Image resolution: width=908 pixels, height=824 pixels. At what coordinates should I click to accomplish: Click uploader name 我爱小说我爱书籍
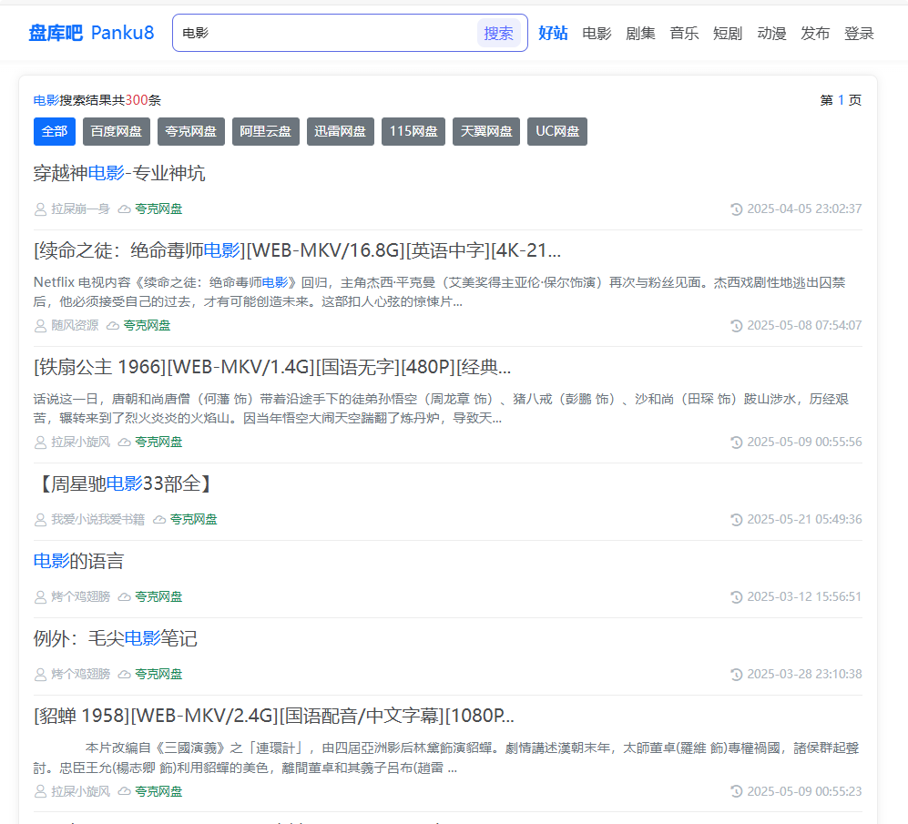point(97,519)
